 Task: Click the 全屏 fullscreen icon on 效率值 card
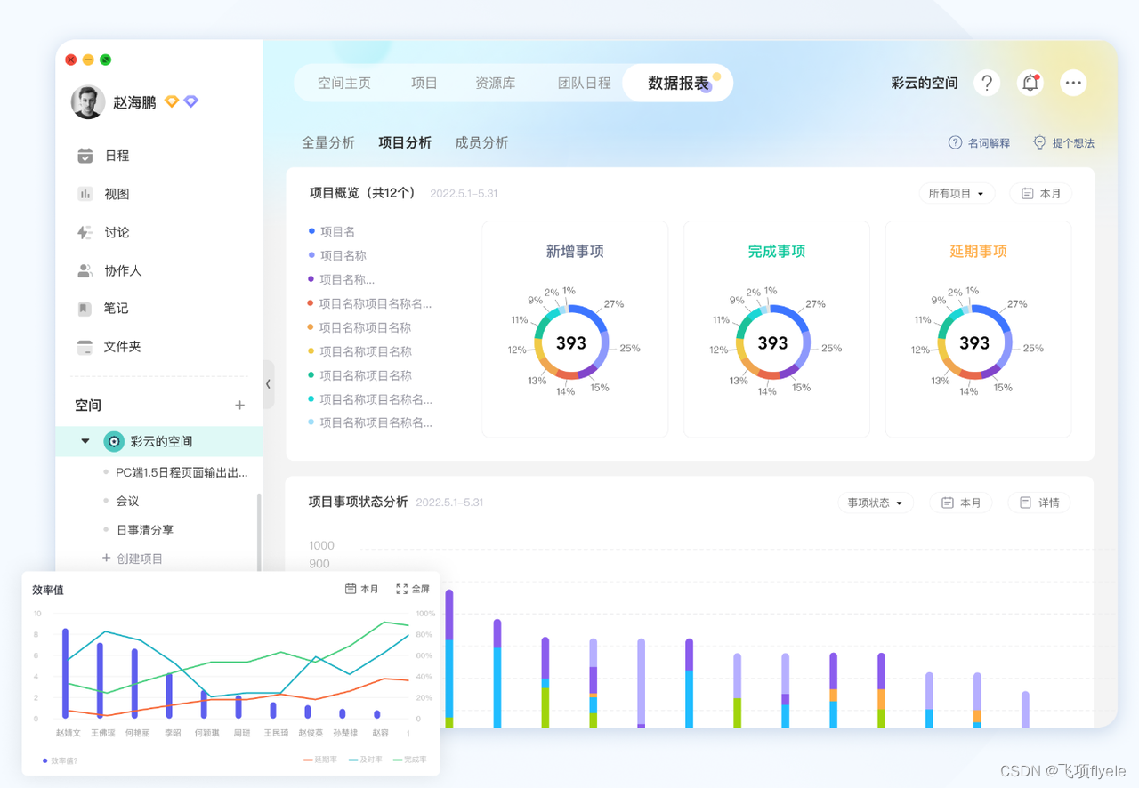coord(402,589)
